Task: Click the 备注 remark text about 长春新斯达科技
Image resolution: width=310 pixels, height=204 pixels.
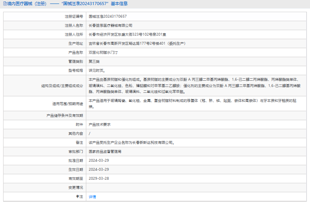Action: click(131, 143)
